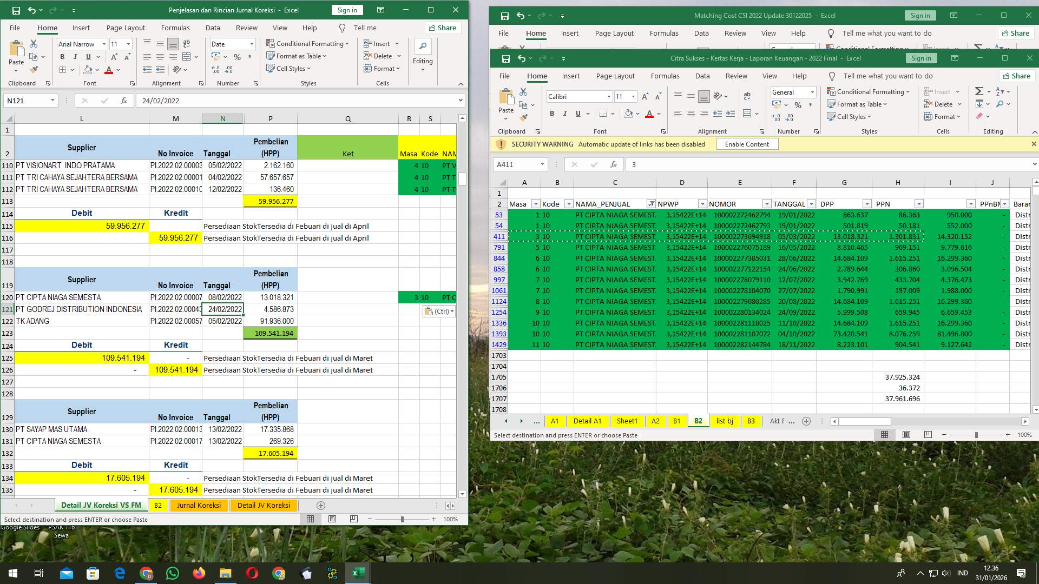1039x584 pixels.
Task: Expand the Date number format dropdown
Action: point(251,44)
